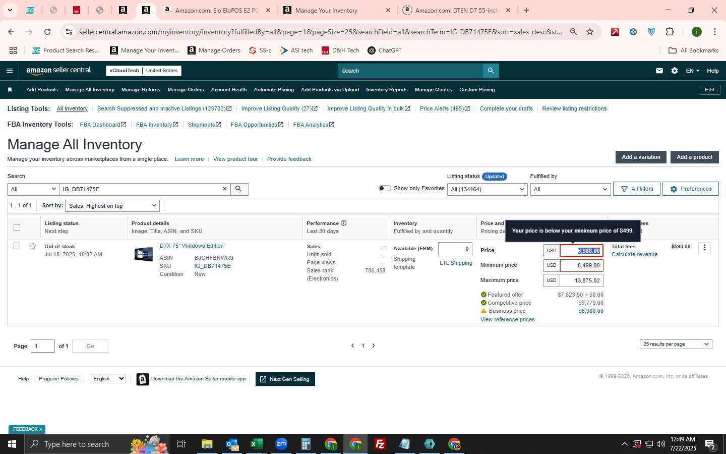Bookmark this page with star icon
This screenshot has height=454, width=726.
coord(590,32)
